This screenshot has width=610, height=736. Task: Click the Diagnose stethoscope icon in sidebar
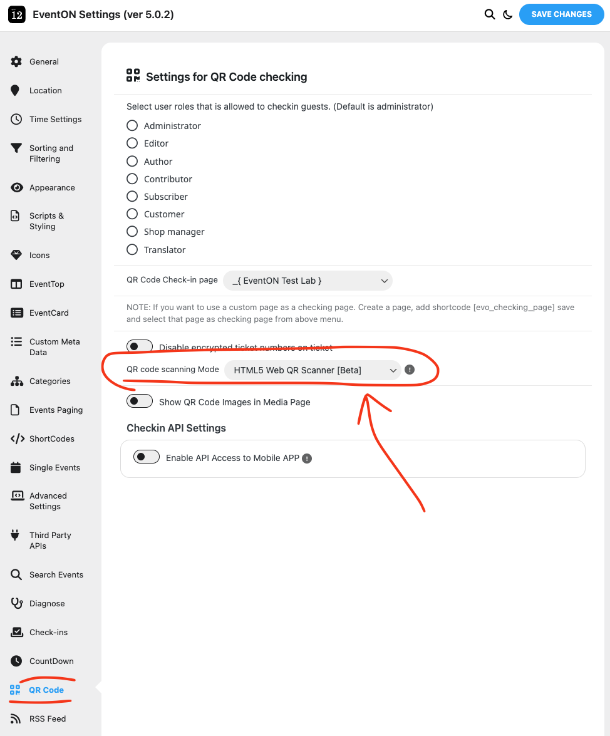[x=17, y=603]
